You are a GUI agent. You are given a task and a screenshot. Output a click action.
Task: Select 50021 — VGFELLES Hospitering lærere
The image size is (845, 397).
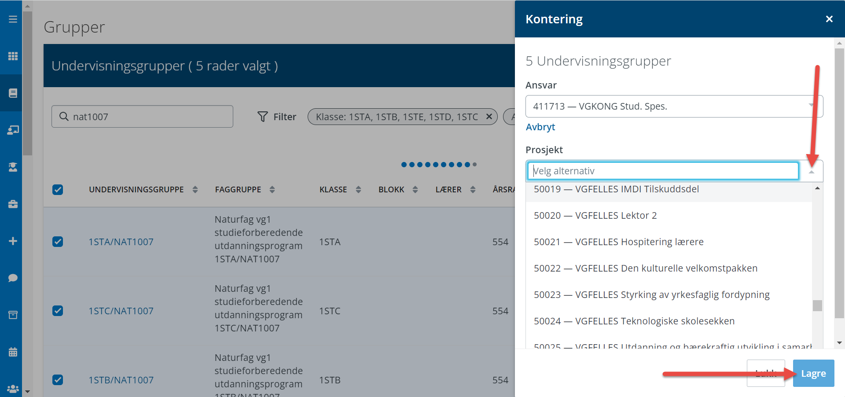(669, 242)
